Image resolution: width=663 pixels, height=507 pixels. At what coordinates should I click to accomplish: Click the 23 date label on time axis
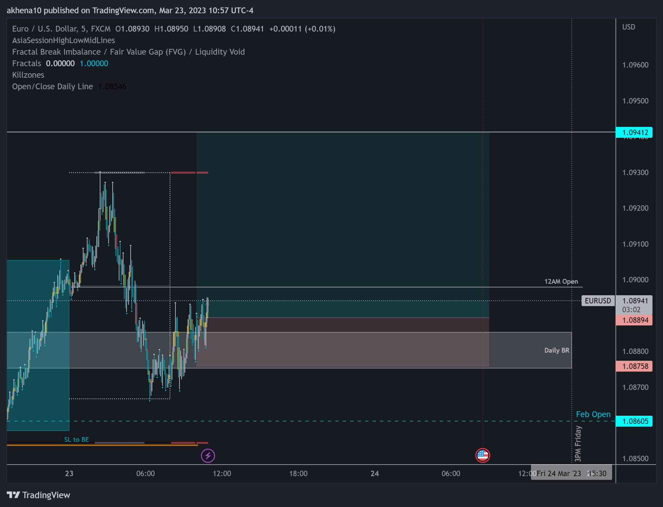pos(69,473)
